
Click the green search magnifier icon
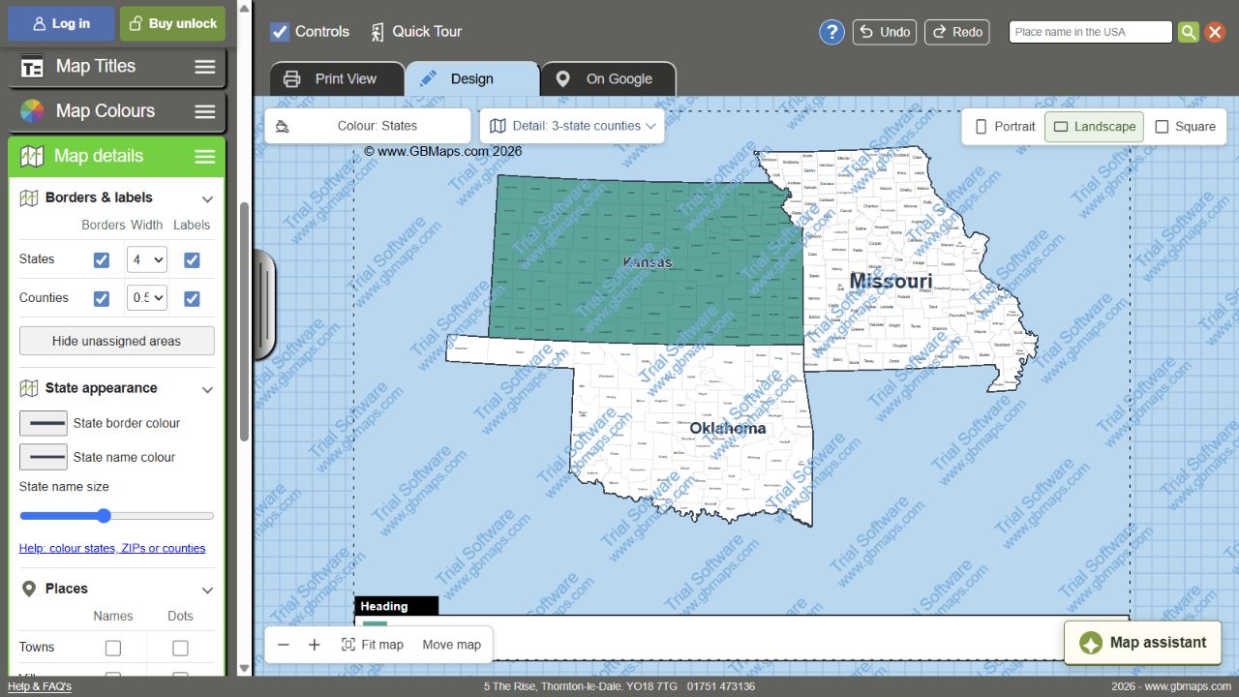pyautogui.click(x=1189, y=32)
